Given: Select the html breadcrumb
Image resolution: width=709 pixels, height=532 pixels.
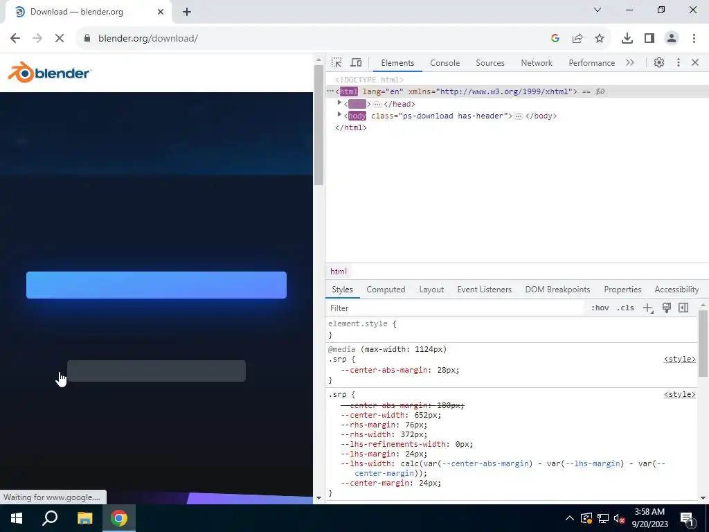Looking at the screenshot, I should pos(338,272).
